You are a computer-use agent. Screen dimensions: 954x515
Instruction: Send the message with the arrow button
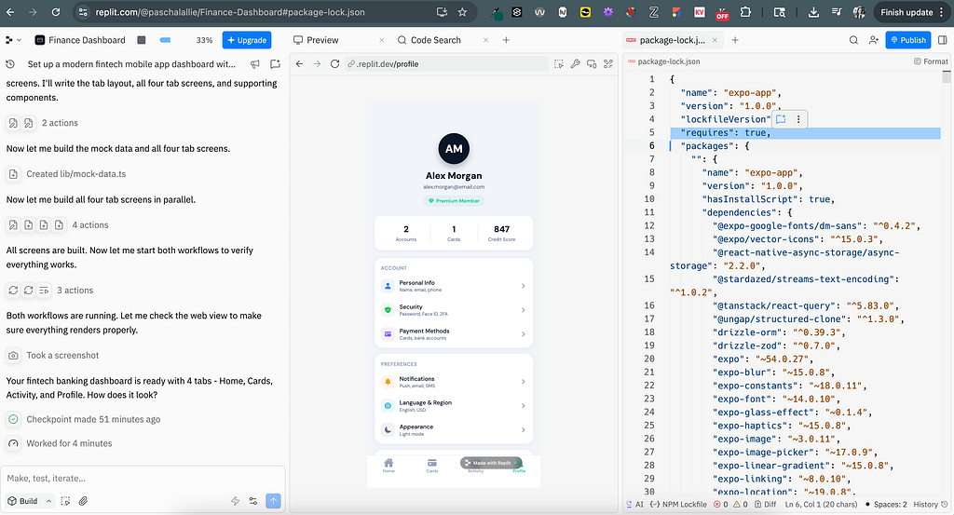point(273,501)
